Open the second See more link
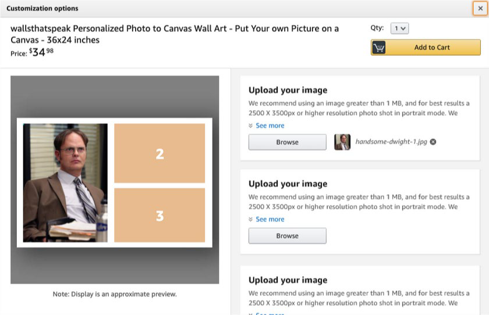Viewport: 489px width, 315px height. coord(270,219)
